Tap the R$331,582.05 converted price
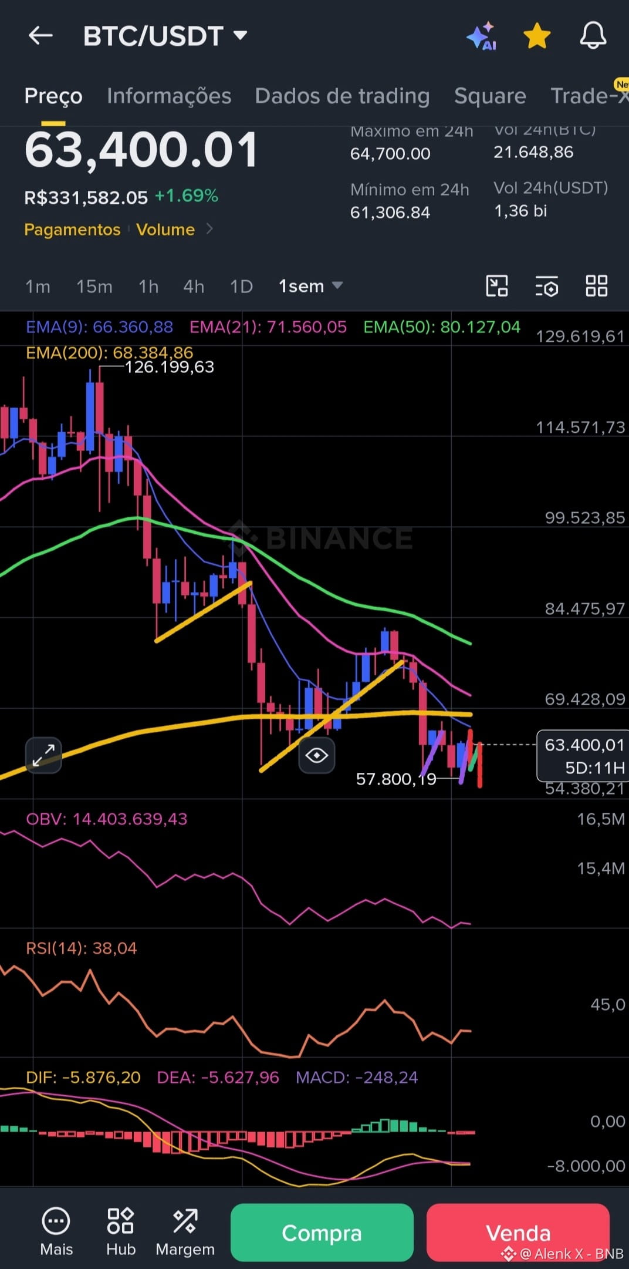The width and height of the screenshot is (629, 1269). [x=86, y=197]
